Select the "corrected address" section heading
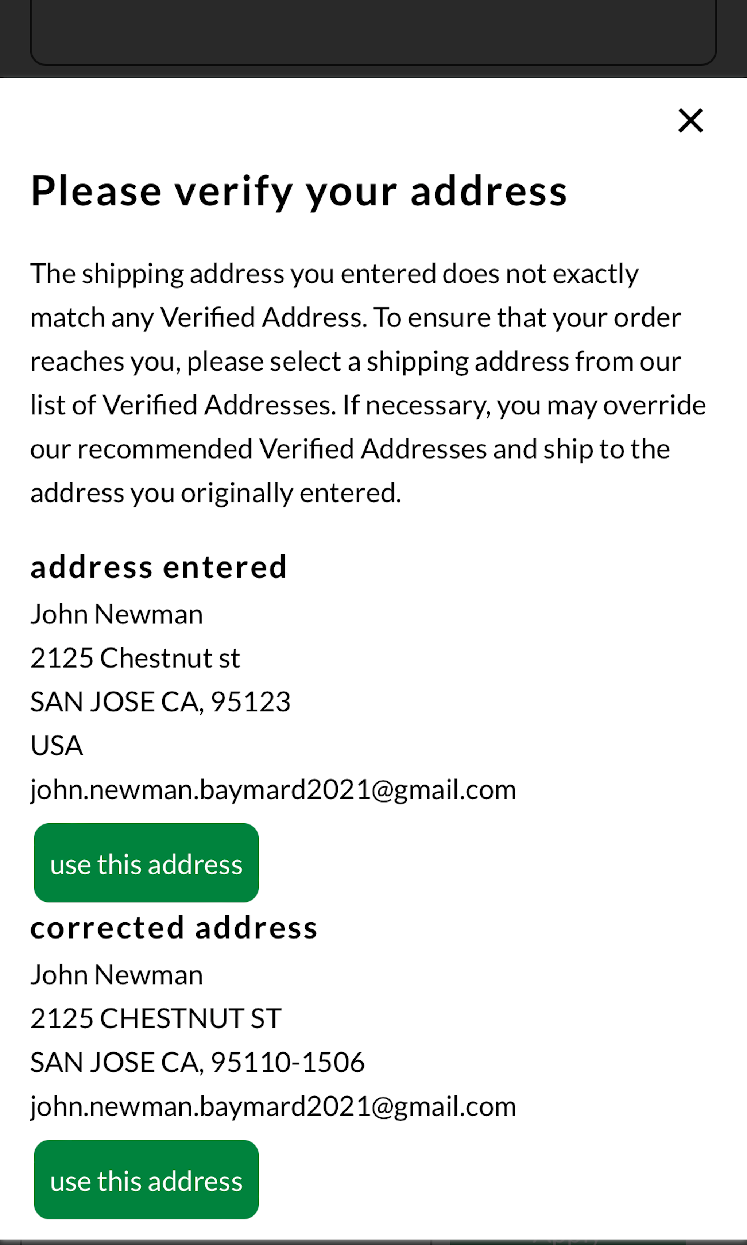This screenshot has width=747, height=1245. 174,928
